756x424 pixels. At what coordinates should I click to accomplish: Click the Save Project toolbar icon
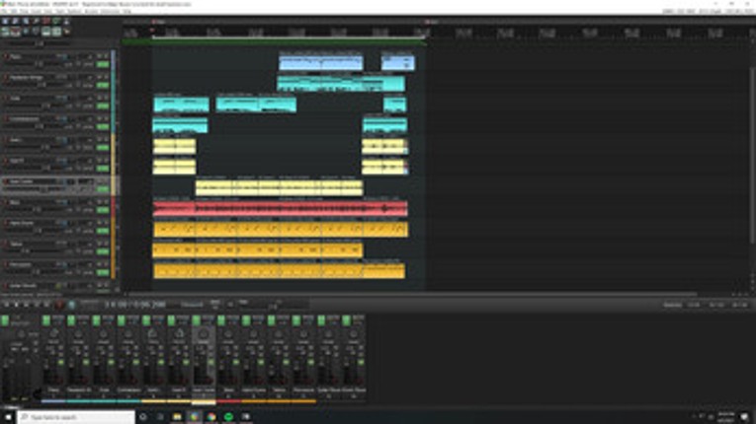pos(26,21)
